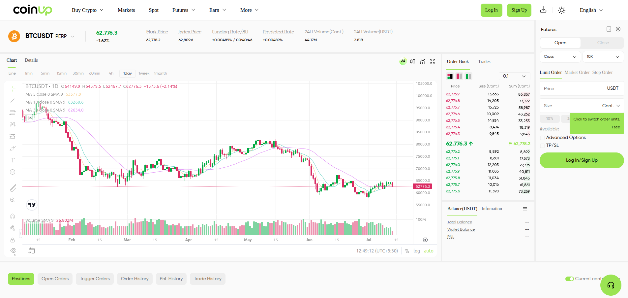The width and height of the screenshot is (628, 298).
Task: Select the trend line drawing tool
Action: click(13, 101)
